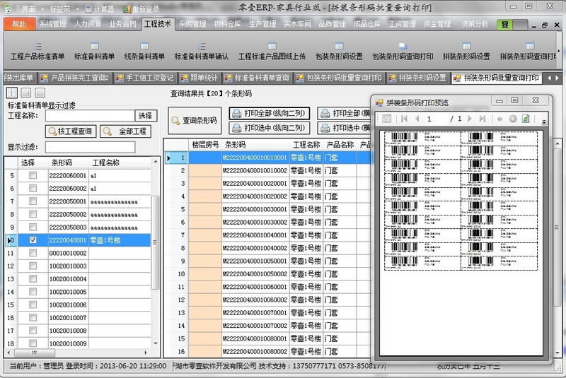Click 重新登录 re-login icon

[127, 9]
